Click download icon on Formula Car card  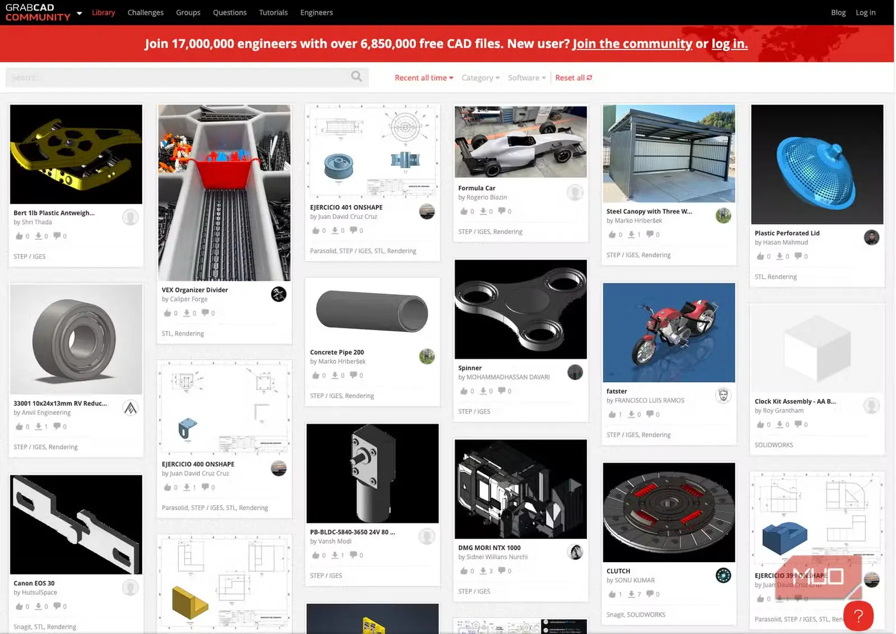coord(483,211)
